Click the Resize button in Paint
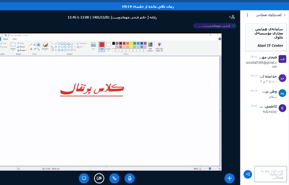The height and width of the screenshot is (185, 289). pos(21,47)
